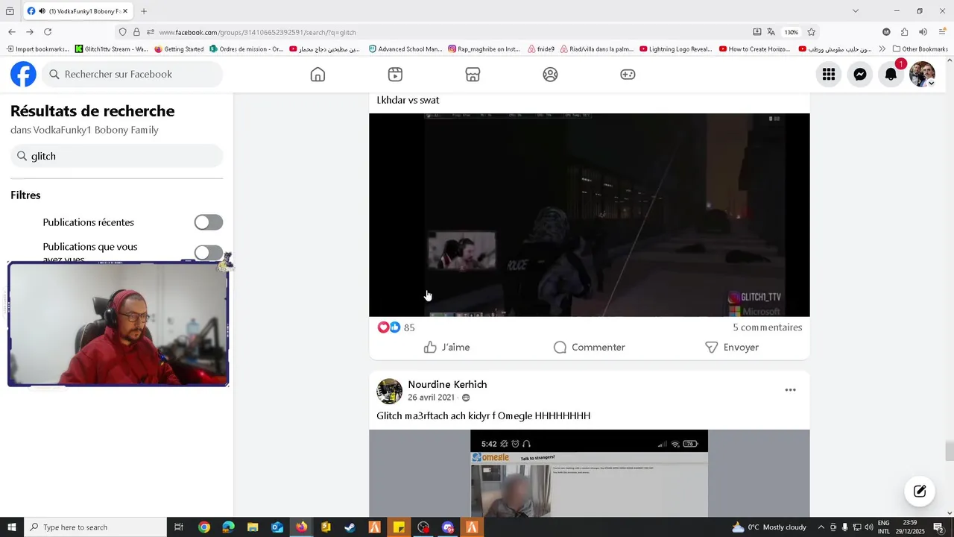Click the group search field containing glitch
This screenshot has width=954, height=537.
tap(116, 156)
